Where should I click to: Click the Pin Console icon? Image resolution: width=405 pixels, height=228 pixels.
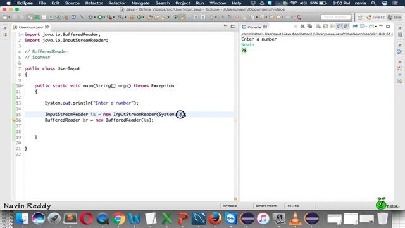(x=355, y=27)
